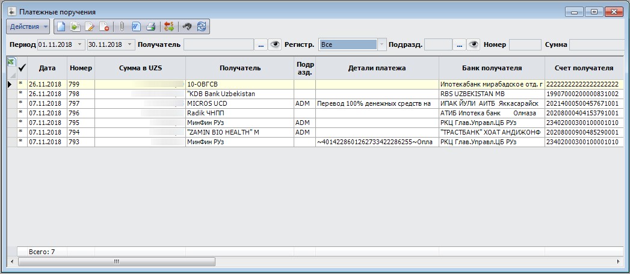Click the ellipsis button beside Подразд. field

pos(460,45)
